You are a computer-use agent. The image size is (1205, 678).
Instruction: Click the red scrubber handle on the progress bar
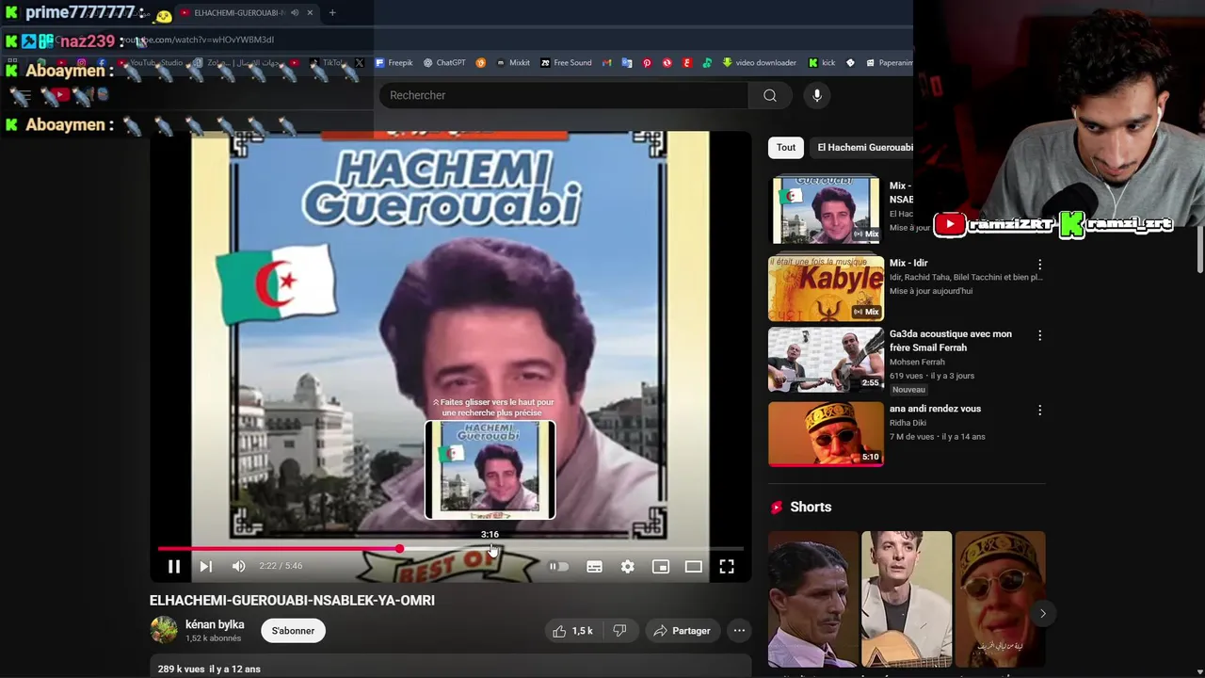[399, 548]
